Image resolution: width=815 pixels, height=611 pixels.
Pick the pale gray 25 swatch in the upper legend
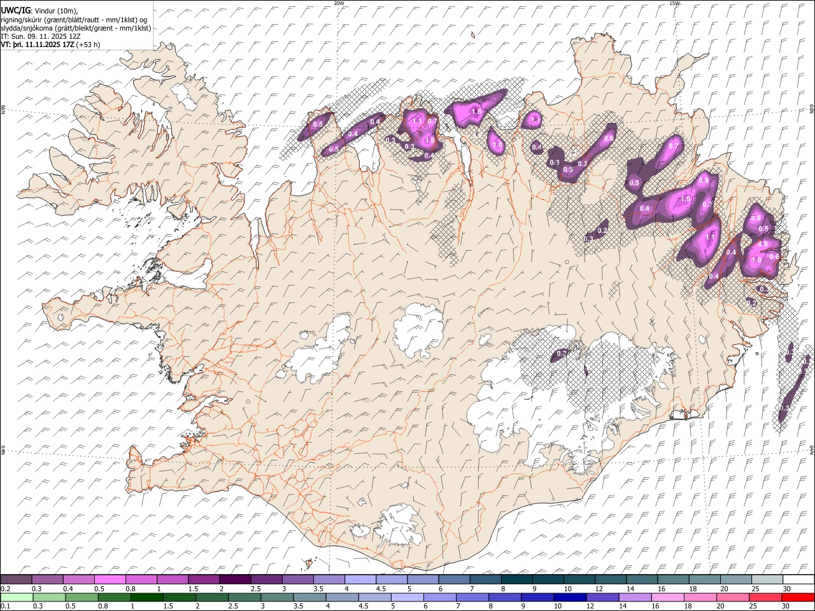(x=766, y=579)
